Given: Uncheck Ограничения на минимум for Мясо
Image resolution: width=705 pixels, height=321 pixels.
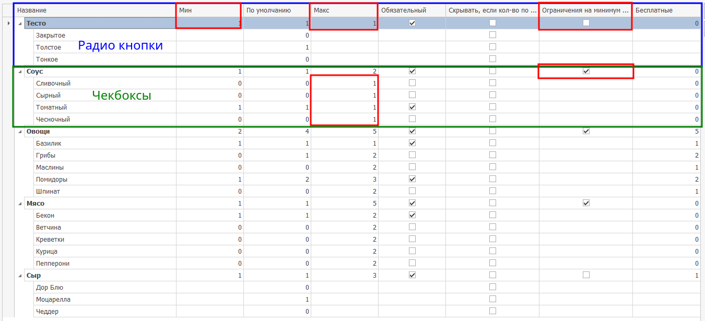Looking at the screenshot, I should pos(586,203).
